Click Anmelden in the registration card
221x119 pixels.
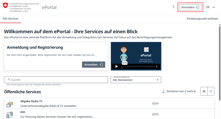(93, 64)
